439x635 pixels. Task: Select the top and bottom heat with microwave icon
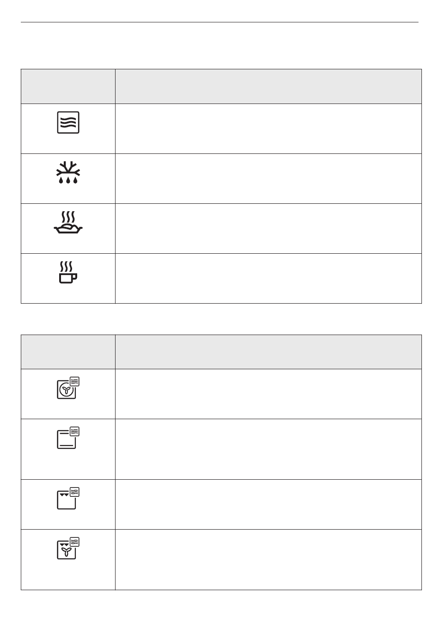pyautogui.click(x=68, y=438)
